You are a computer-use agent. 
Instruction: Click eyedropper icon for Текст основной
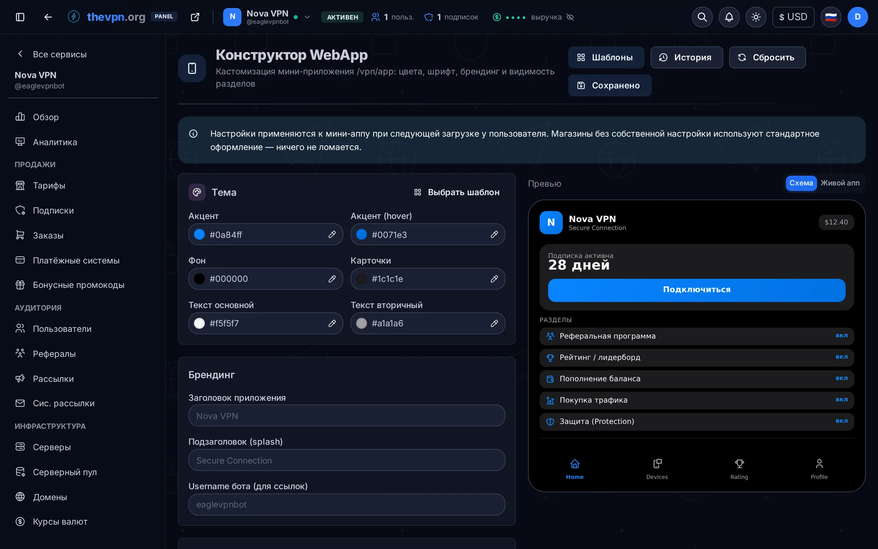(x=332, y=323)
